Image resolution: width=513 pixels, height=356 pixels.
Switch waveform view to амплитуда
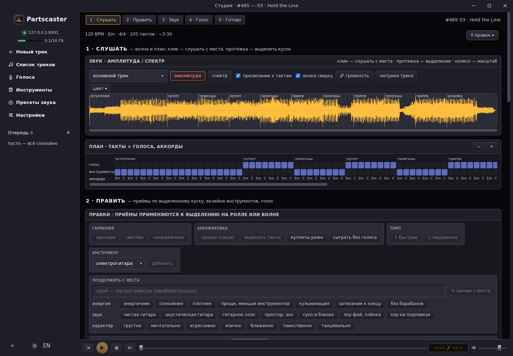[188, 76]
